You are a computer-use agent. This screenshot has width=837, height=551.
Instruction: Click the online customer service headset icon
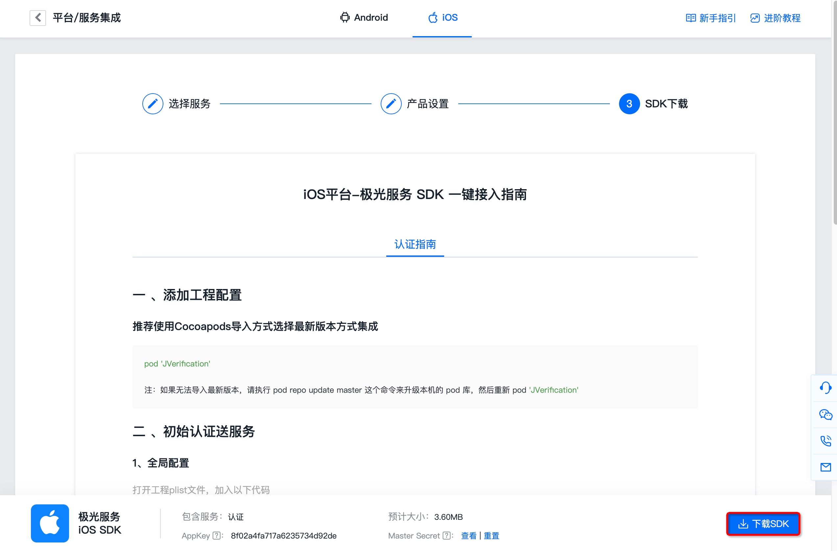tap(825, 387)
